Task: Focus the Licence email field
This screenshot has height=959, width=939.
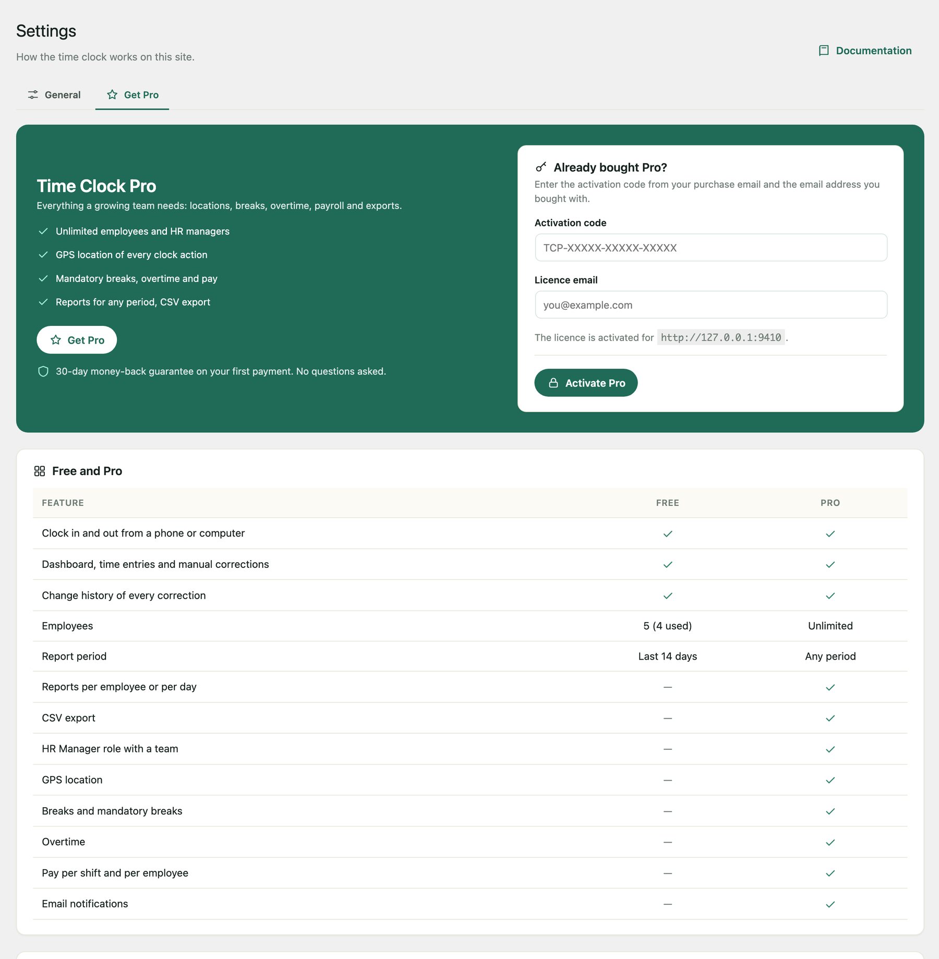Action: tap(711, 305)
